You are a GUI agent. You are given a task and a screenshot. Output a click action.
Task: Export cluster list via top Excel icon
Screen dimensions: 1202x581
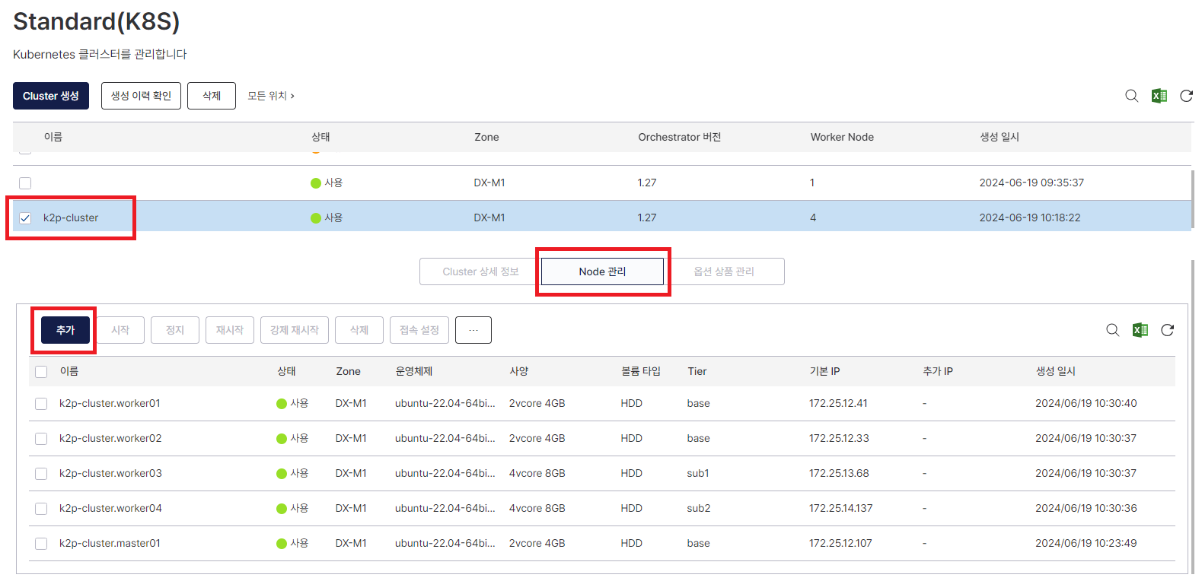point(1159,96)
